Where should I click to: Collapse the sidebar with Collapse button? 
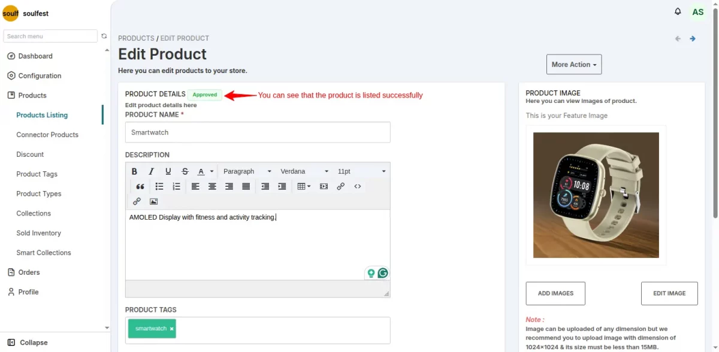click(x=28, y=342)
